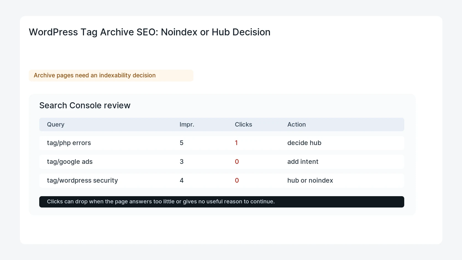Click the 'Clicks' column header
The height and width of the screenshot is (260, 462).
coord(243,124)
